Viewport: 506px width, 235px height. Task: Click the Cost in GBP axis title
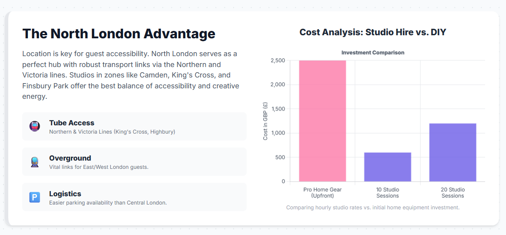[265, 121]
